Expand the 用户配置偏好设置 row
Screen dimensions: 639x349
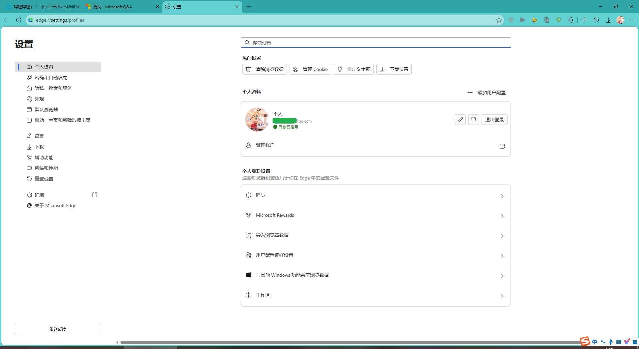click(x=375, y=255)
